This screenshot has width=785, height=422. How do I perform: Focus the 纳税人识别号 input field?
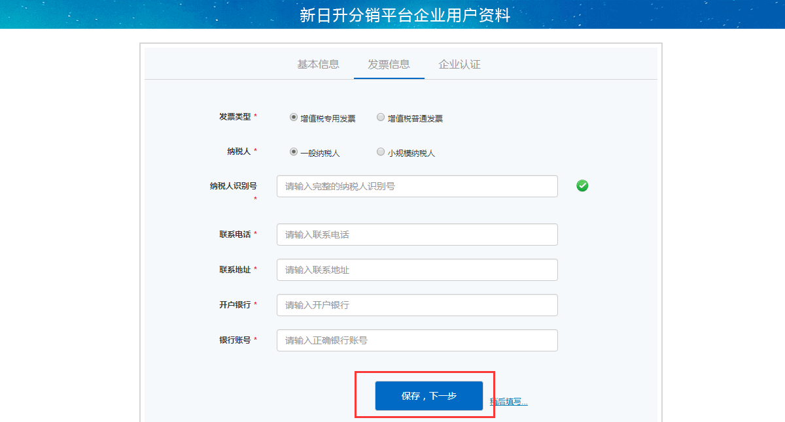point(417,186)
